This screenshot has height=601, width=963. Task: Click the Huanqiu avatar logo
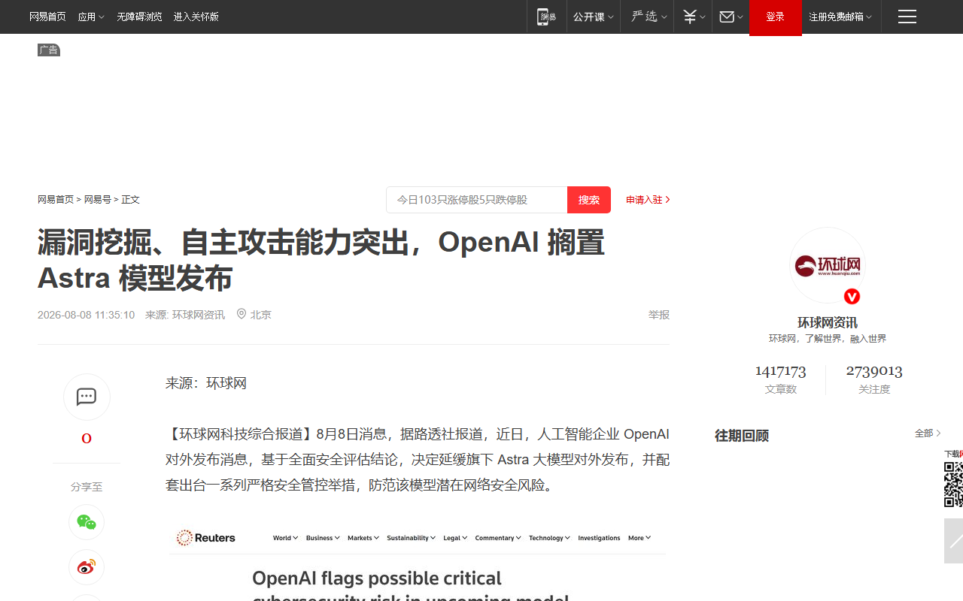pos(828,265)
